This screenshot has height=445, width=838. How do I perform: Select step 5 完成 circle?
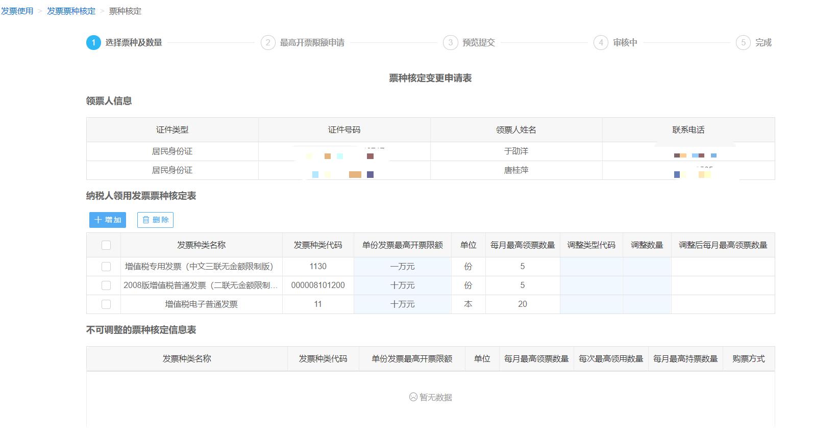pyautogui.click(x=743, y=42)
